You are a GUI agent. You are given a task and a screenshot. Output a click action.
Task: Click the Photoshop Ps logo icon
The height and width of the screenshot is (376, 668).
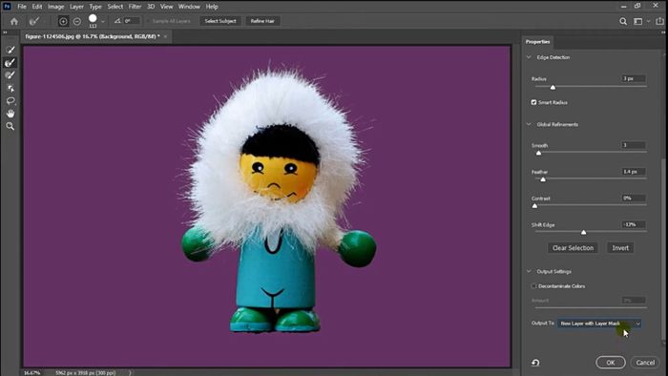(x=7, y=7)
